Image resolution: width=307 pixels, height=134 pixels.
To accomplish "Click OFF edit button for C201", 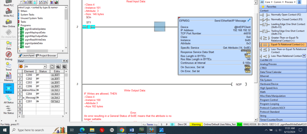I will (x=57, y=102).
